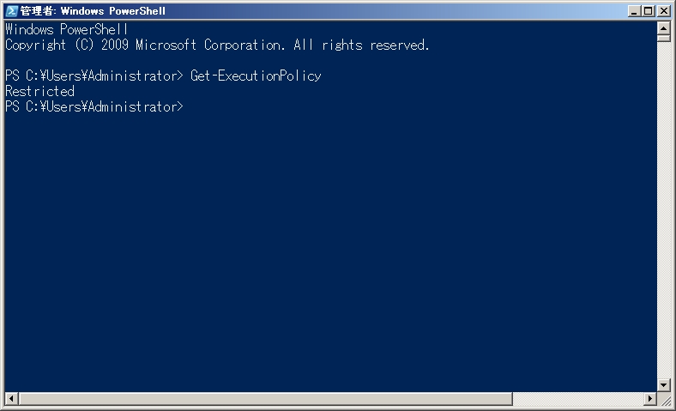This screenshot has width=676, height=411.
Task: Open the PowerShell system menu icon
Action: click(11, 11)
